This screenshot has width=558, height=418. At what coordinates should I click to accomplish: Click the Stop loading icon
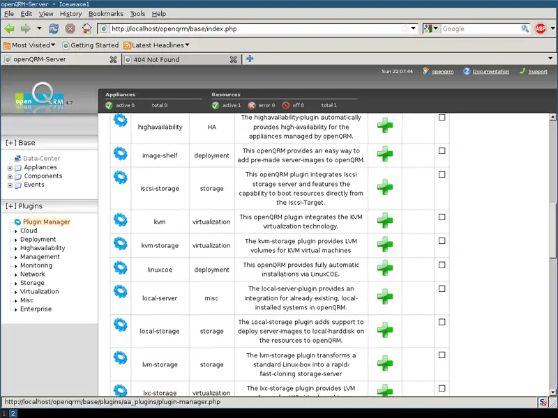(x=70, y=29)
